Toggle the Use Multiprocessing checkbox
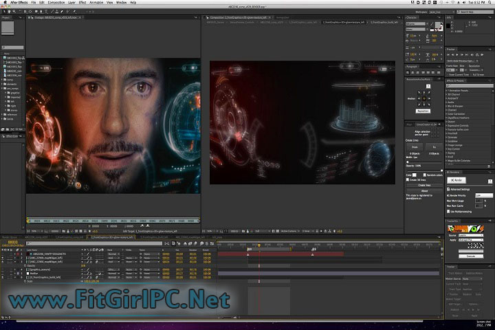The width and height of the screenshot is (495, 330). (x=449, y=211)
